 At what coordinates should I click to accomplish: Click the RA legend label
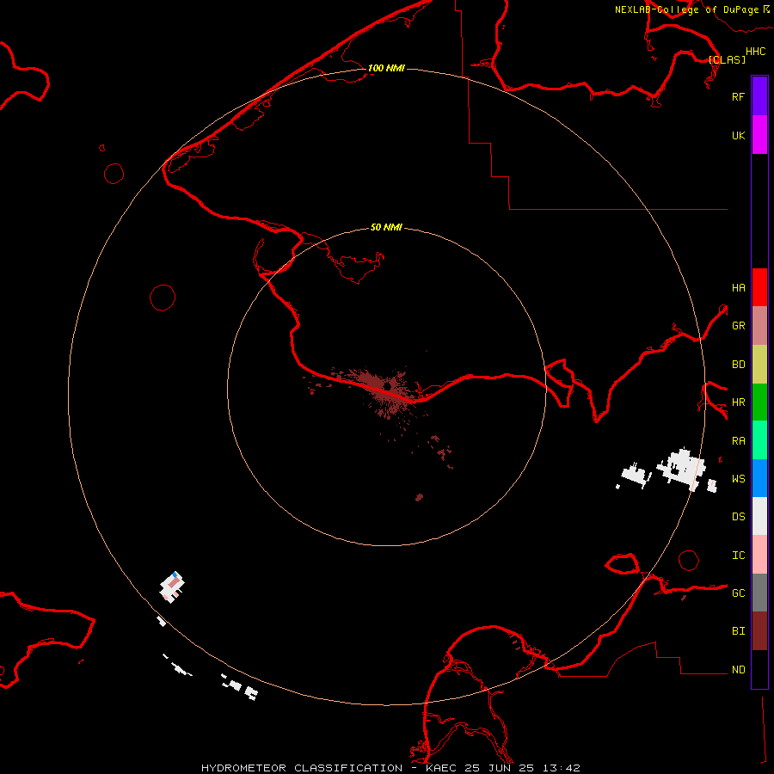[738, 441]
